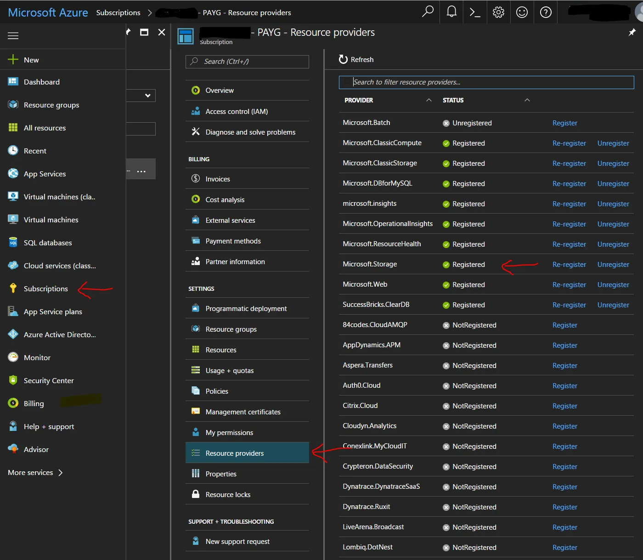Click the Microsoft Azure logo text
This screenshot has width=643, height=560.
48,12
